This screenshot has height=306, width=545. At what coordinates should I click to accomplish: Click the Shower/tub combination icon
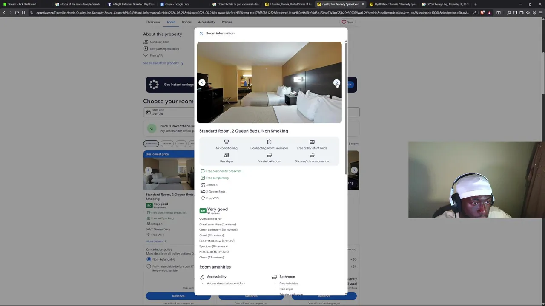click(x=312, y=155)
